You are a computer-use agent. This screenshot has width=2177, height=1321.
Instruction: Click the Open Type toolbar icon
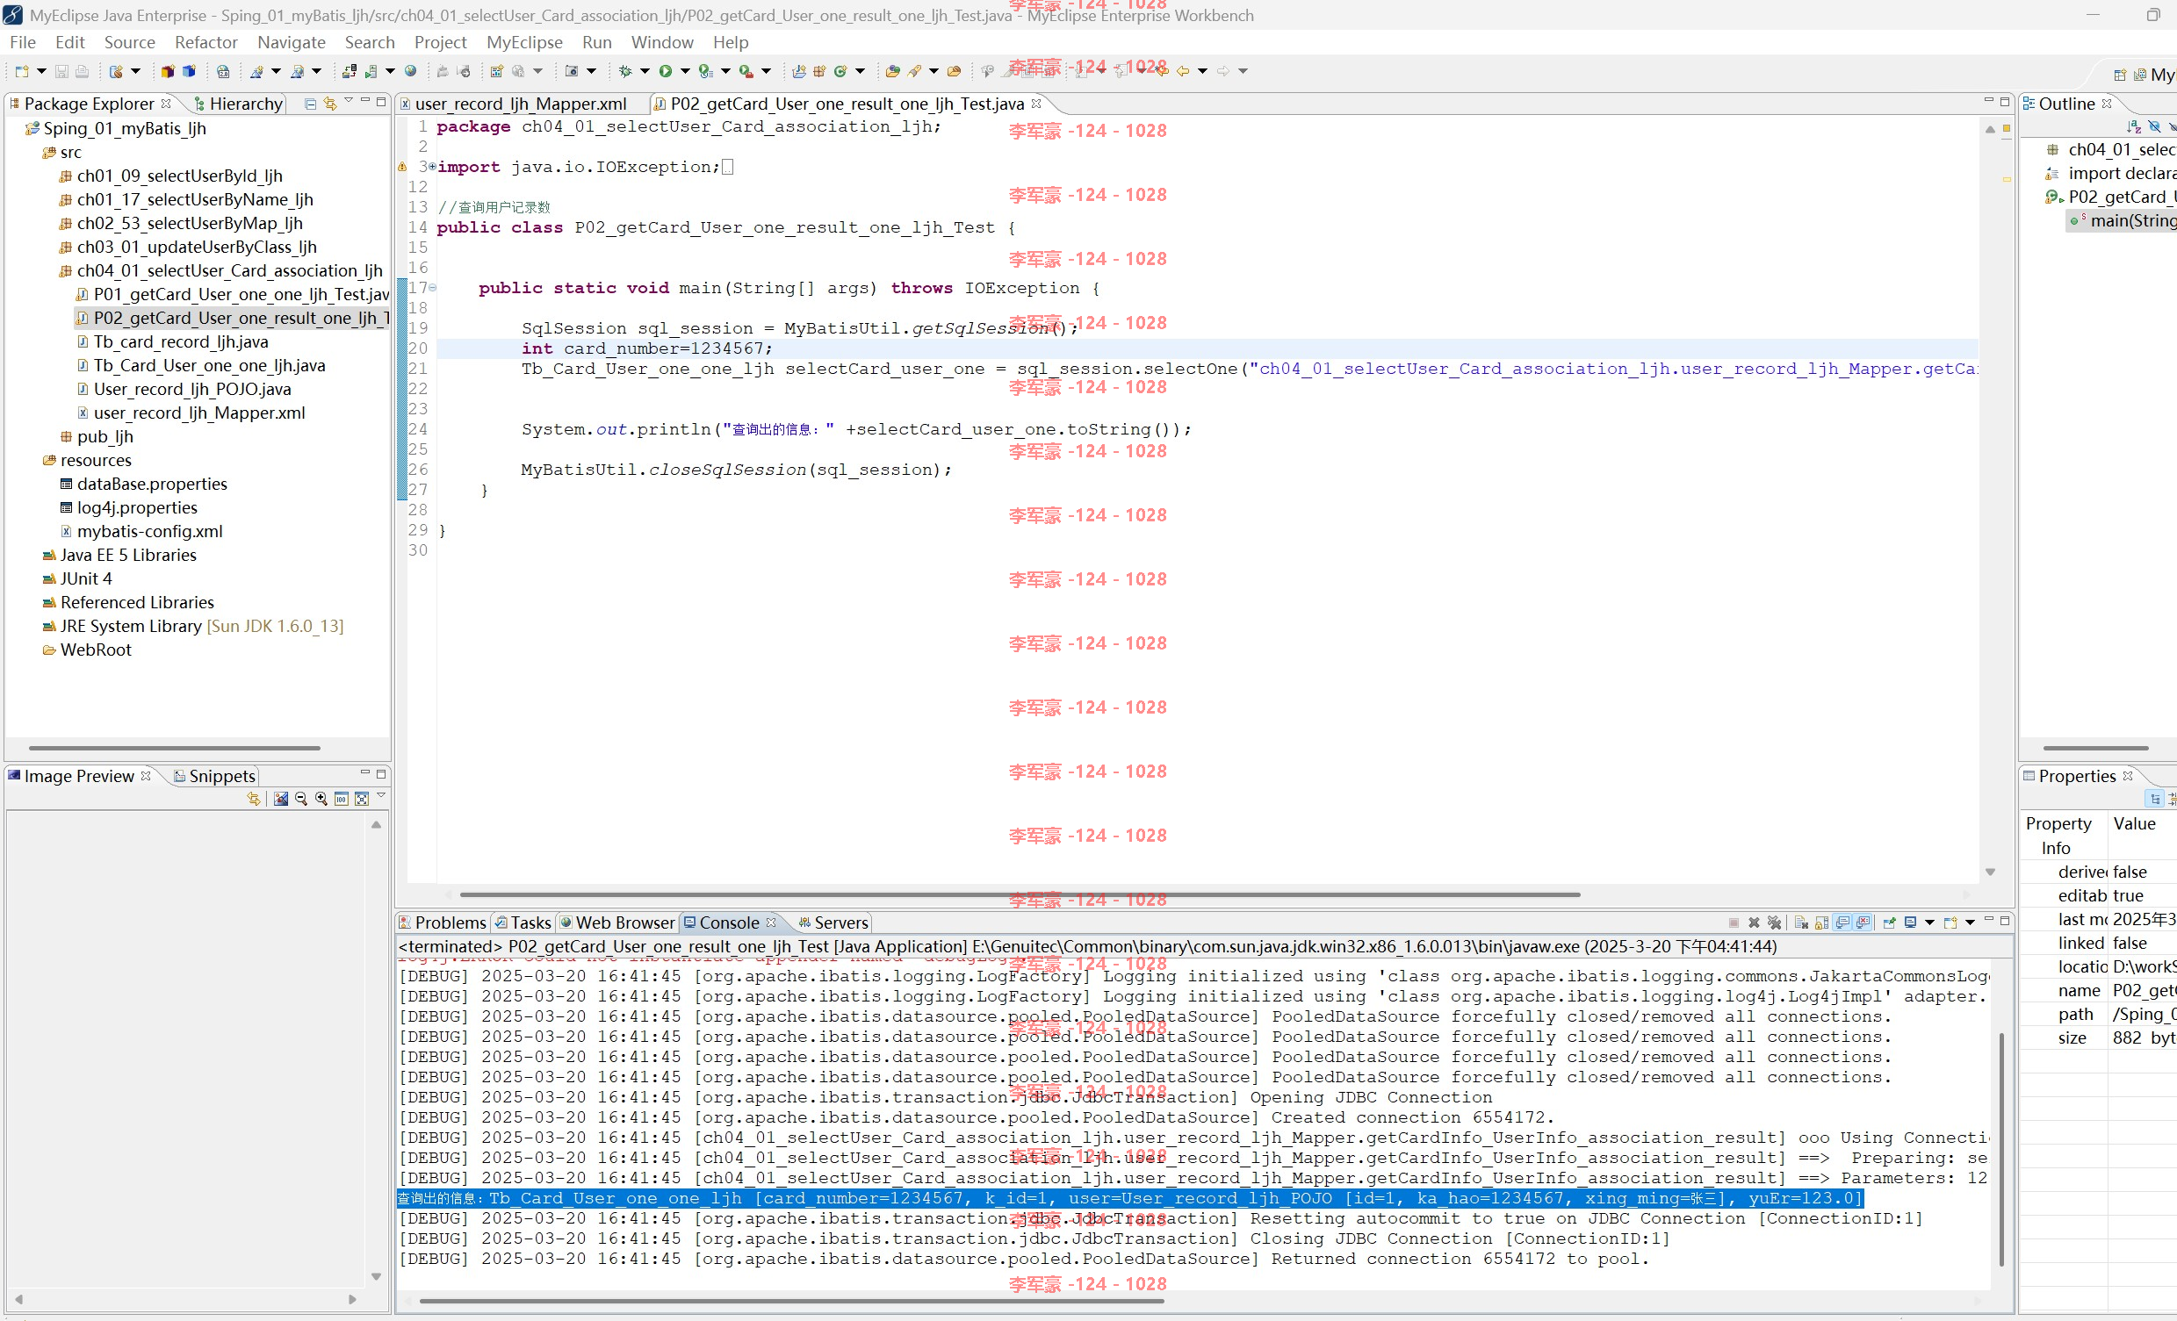[892, 71]
